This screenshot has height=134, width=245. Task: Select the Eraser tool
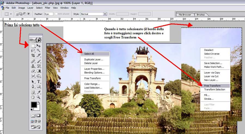(33, 71)
